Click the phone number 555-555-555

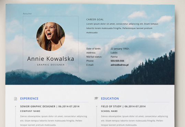[117, 61]
